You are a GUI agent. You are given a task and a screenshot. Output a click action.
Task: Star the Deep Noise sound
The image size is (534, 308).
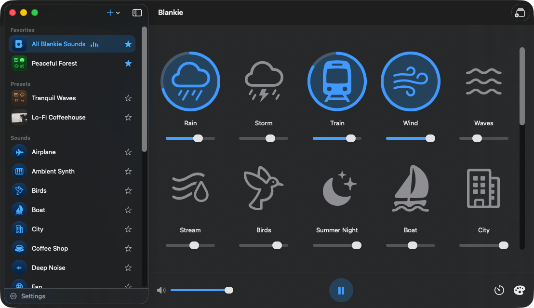coord(128,268)
